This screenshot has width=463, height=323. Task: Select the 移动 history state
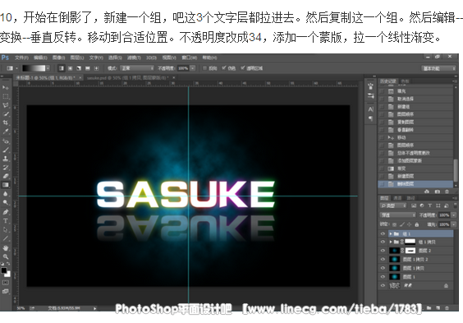415,137
